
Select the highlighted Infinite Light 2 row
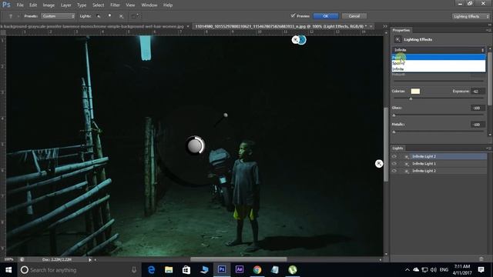[438, 156]
